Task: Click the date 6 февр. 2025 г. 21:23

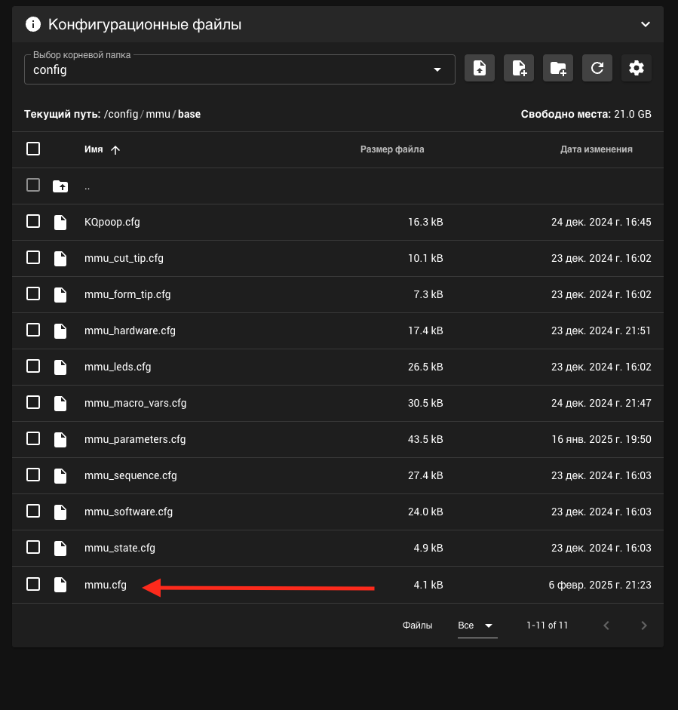Action: [x=600, y=585]
